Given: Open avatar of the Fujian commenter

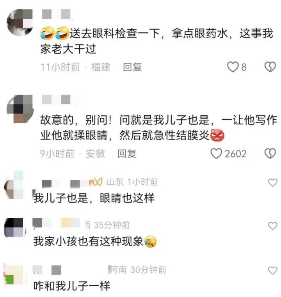Looking at the screenshot, I should (x=20, y=22).
